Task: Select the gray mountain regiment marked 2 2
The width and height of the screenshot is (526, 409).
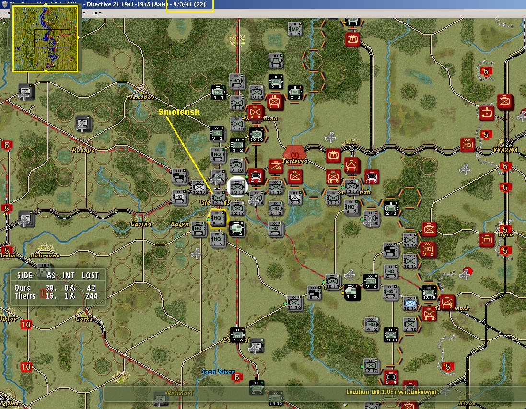Action: click(295, 198)
